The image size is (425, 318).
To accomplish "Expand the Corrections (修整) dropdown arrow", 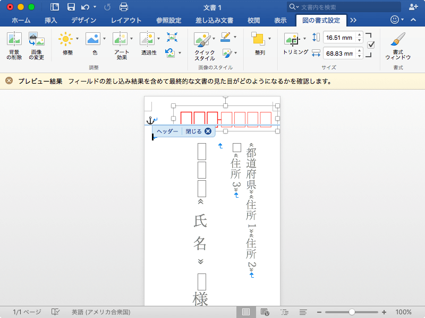I will (x=77, y=39).
